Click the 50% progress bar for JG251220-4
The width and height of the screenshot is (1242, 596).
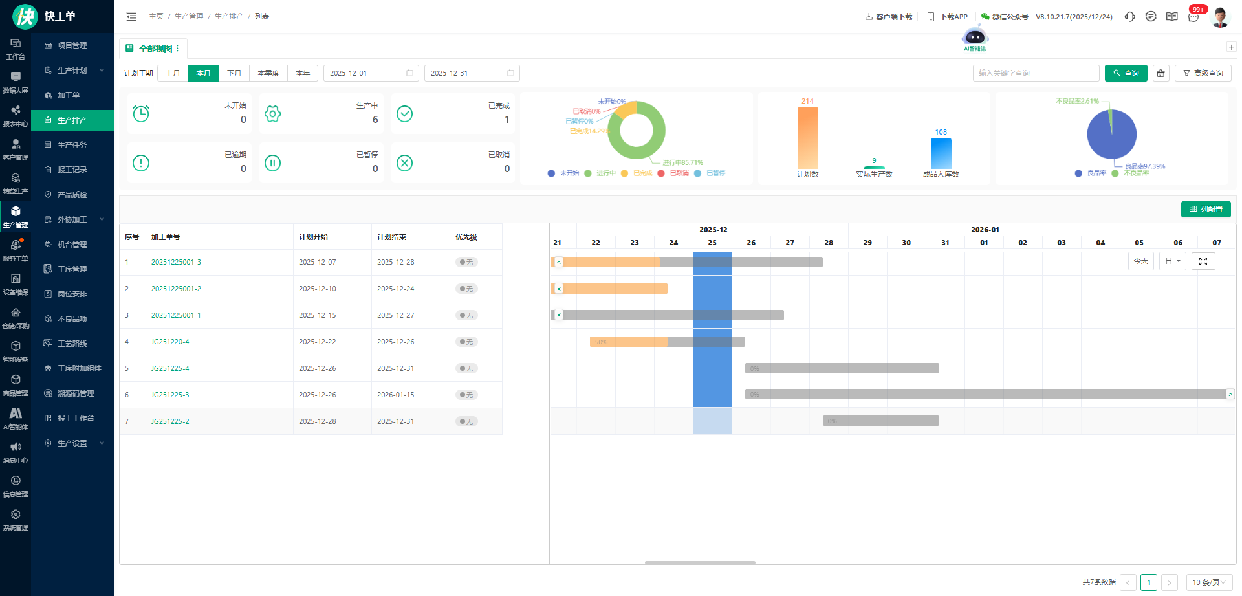[628, 342]
